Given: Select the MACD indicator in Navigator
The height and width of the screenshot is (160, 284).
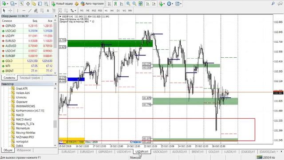Looking at the screenshot, I should (x=20, y=115).
